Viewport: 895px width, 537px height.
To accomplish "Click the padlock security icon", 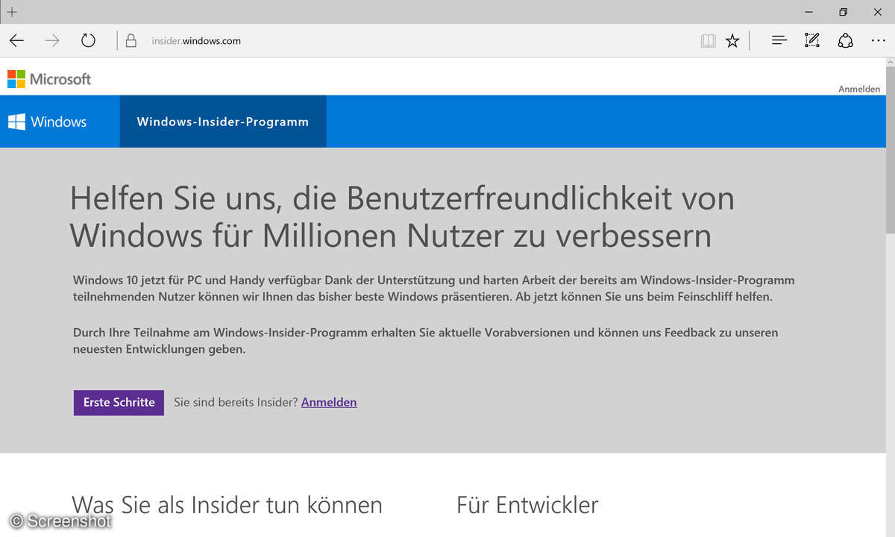I will pyautogui.click(x=131, y=41).
